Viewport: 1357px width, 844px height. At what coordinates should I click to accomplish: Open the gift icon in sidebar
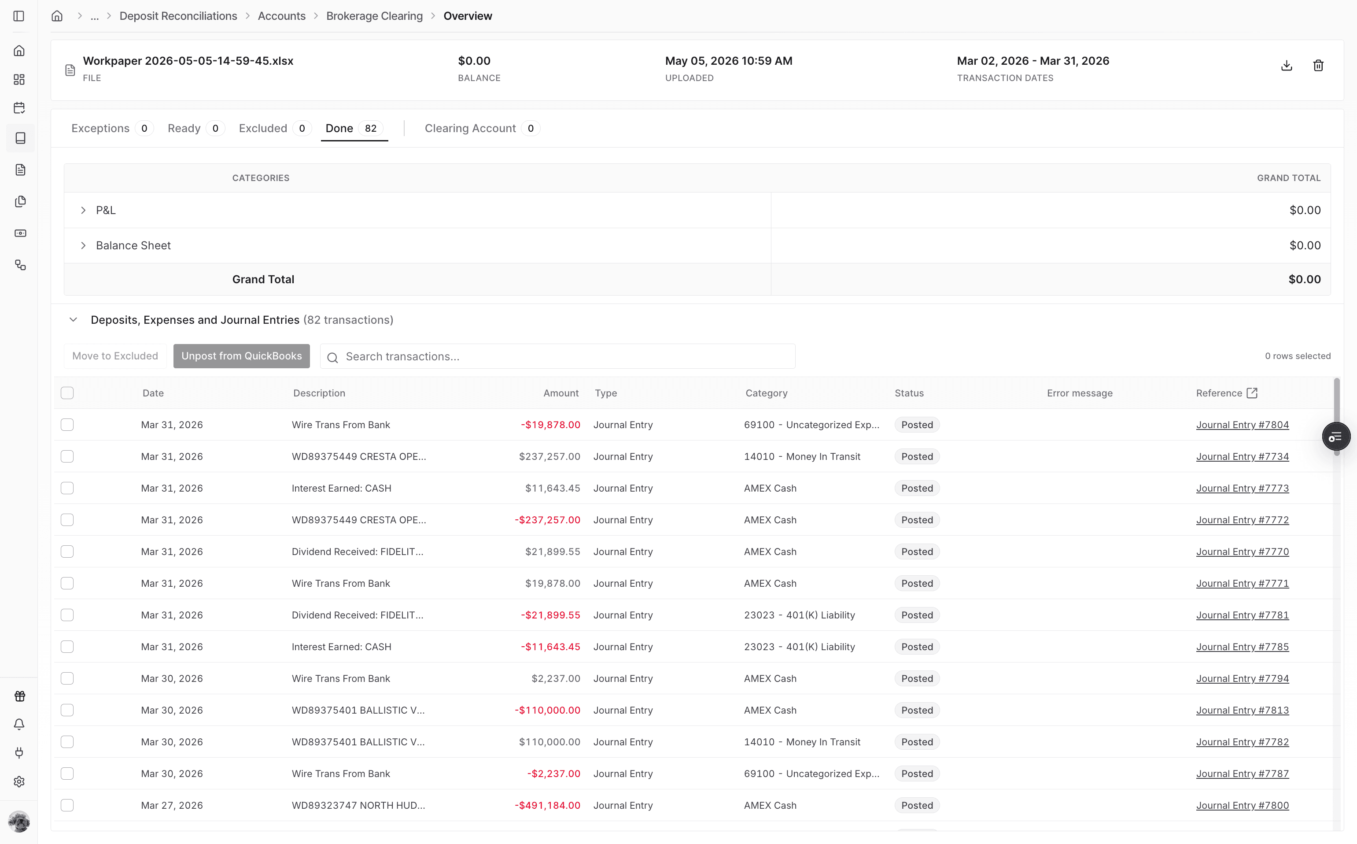click(x=19, y=696)
